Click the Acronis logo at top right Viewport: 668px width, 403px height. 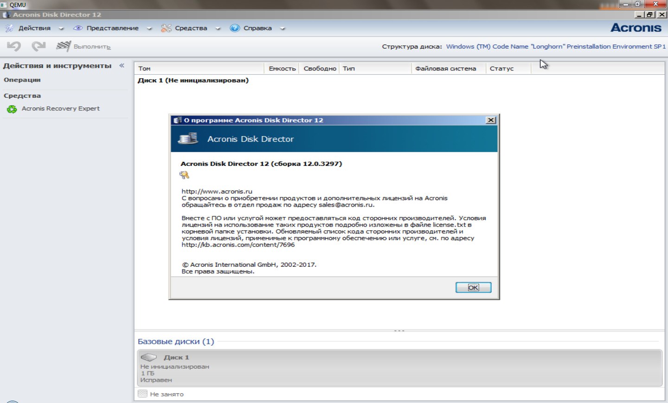click(x=636, y=28)
